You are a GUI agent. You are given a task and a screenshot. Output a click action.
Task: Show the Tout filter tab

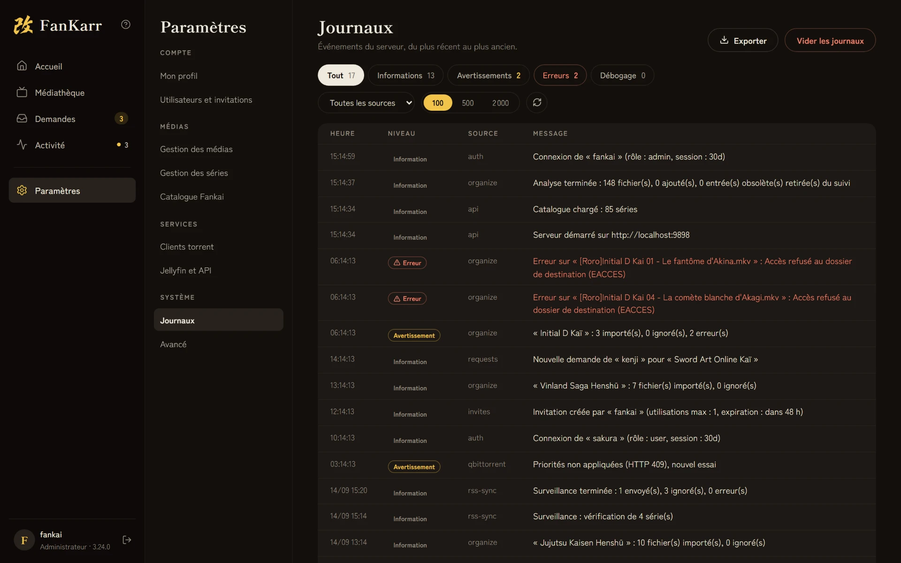(x=341, y=75)
